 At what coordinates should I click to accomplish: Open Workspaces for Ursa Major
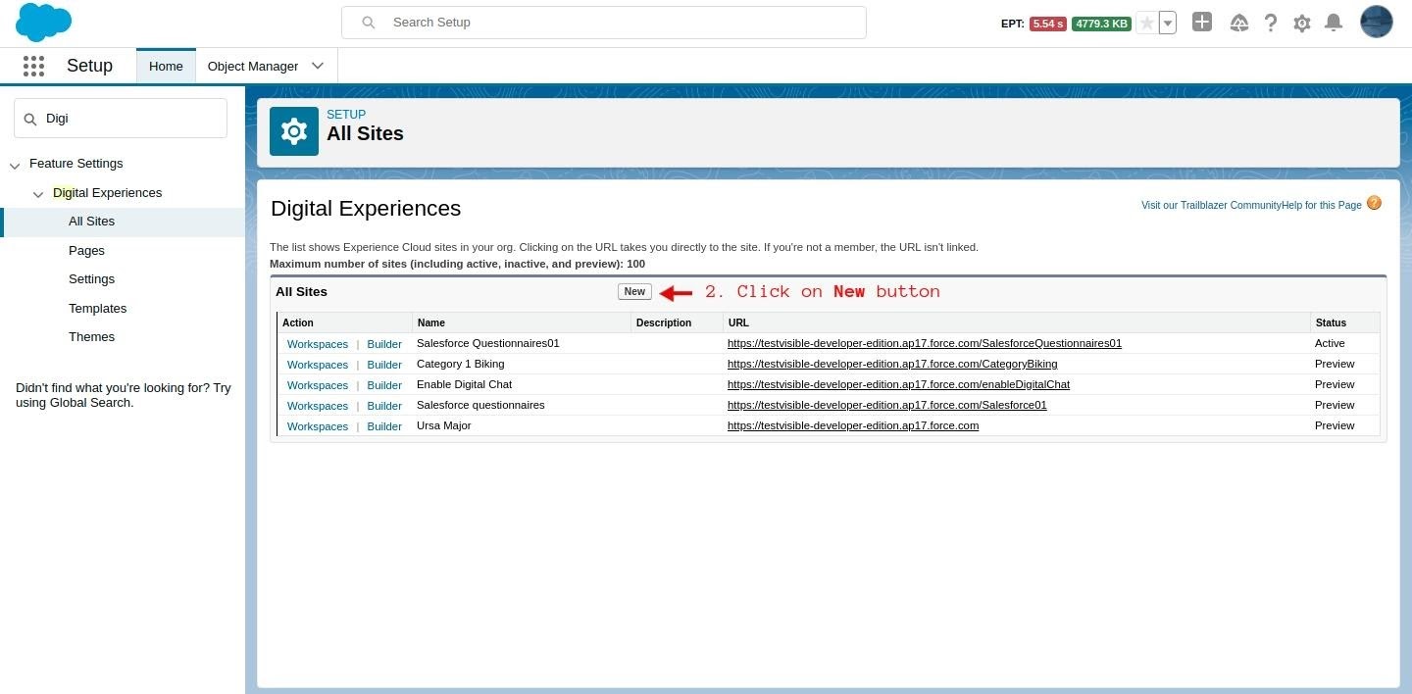[x=318, y=426]
